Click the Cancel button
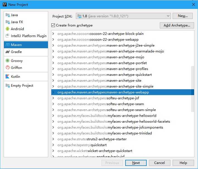Screen dimensions: 198x169 (x=160, y=163)
